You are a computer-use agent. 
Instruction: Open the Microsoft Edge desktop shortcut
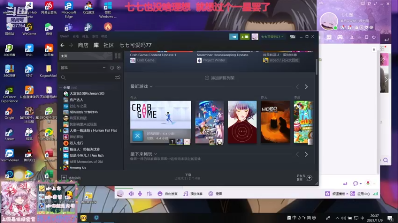(x=69, y=10)
